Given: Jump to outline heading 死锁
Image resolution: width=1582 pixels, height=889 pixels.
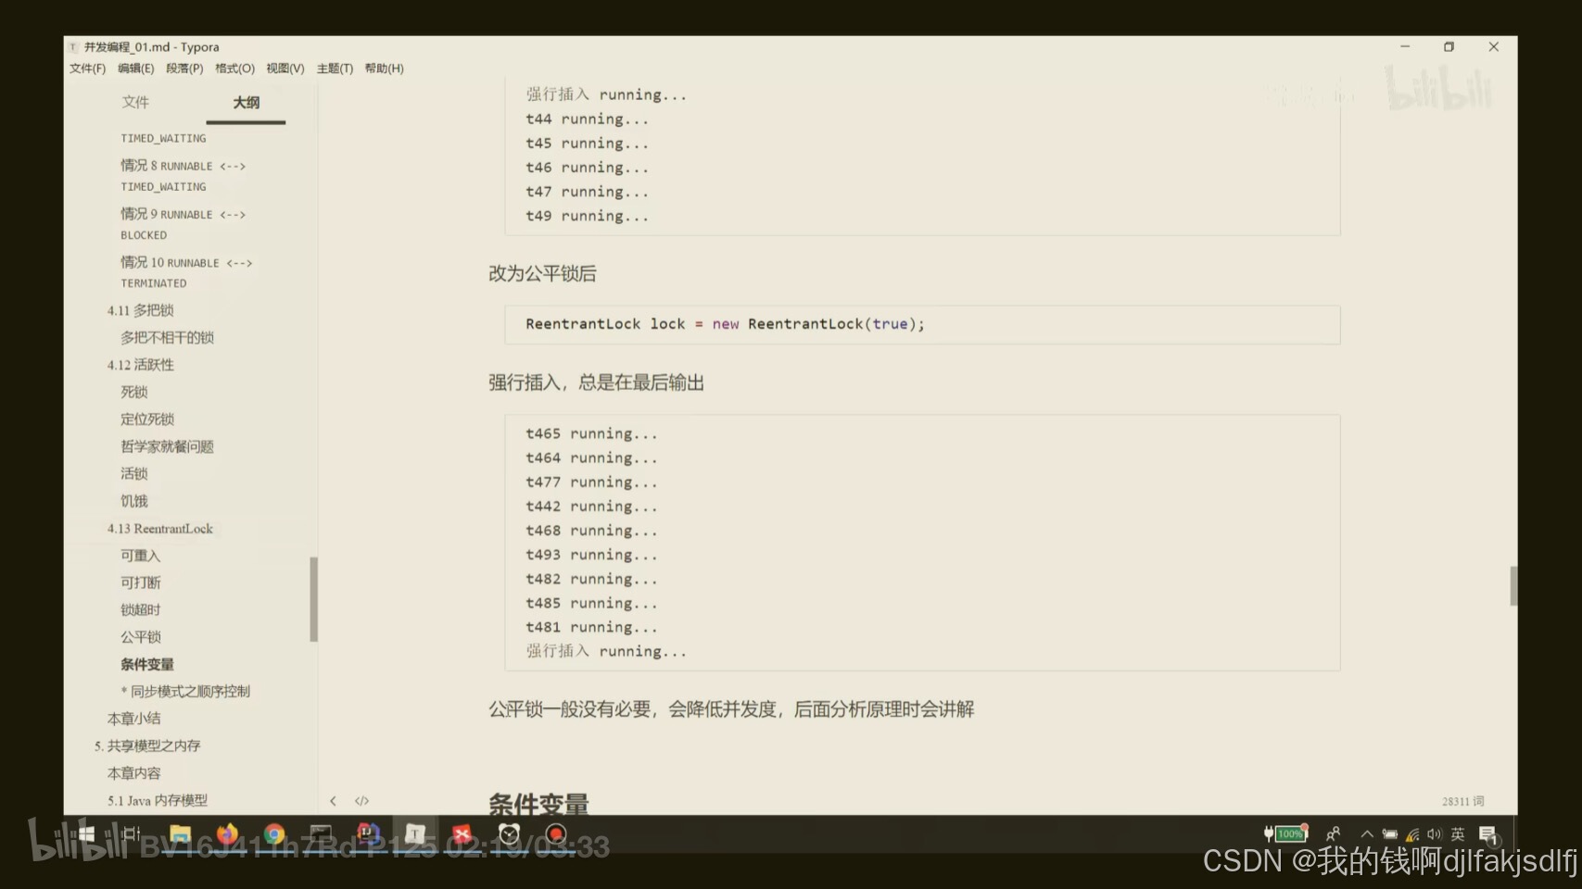Looking at the screenshot, I should [133, 392].
